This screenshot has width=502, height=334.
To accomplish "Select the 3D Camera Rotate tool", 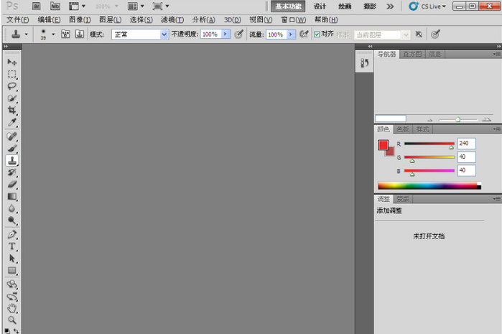I will click(11, 296).
